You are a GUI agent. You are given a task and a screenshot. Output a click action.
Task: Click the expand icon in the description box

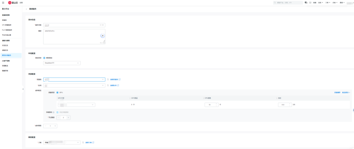click(102, 35)
